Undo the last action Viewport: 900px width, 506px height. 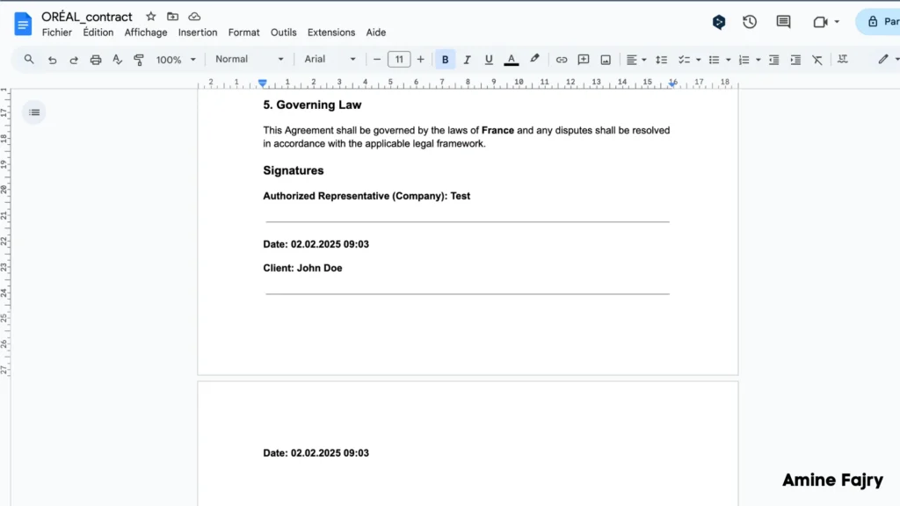click(52, 60)
